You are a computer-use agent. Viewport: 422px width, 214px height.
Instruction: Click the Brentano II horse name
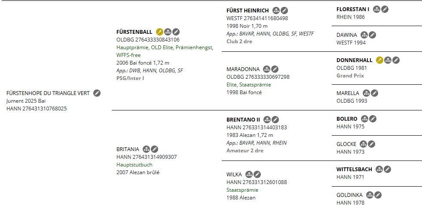tap(243, 119)
